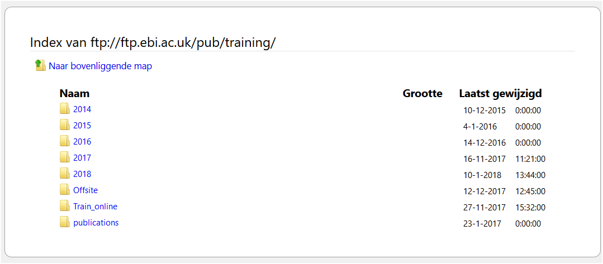
Task: Click the Train_online folder icon
Action: click(65, 205)
